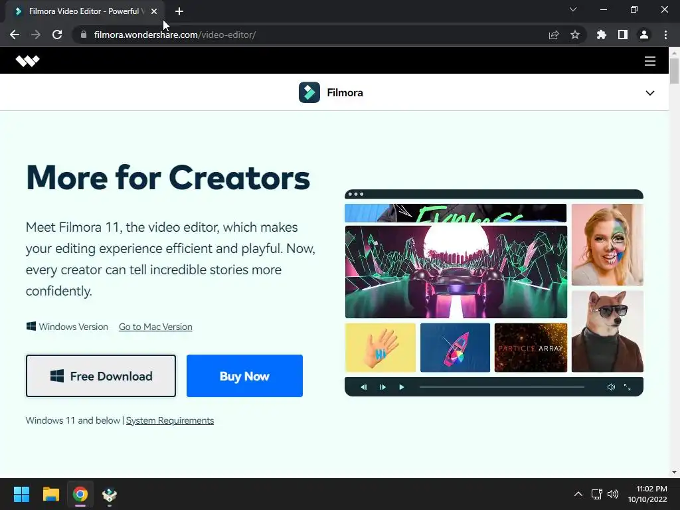Viewport: 680px width, 510px height.
Task: Click the site padlock icon
Action: (84, 35)
